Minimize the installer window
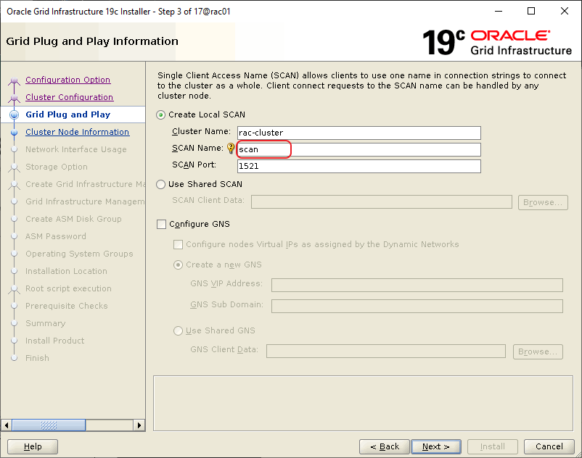Viewport: 582px width, 458px height. point(499,11)
